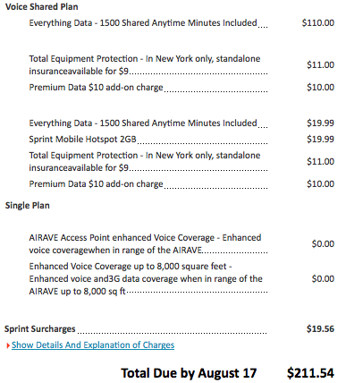Click the second Everything Data $19.99 amount
The width and height of the screenshot is (346, 383).
coord(320,123)
